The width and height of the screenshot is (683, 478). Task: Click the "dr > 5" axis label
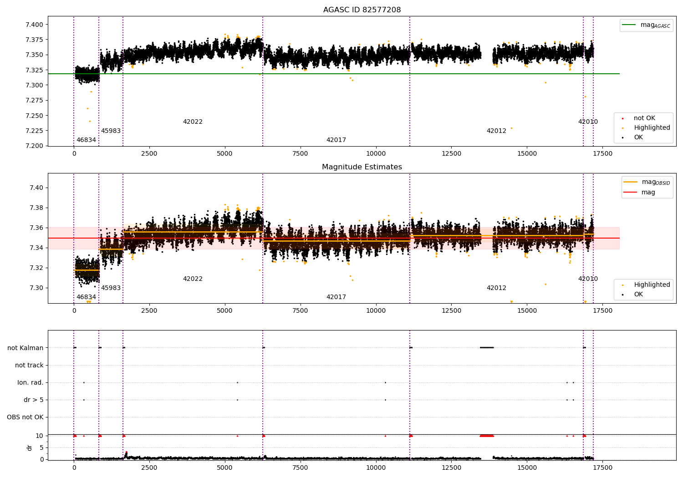tap(34, 400)
